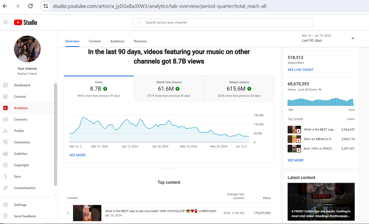
Task: Click the sidebar vertical scrollbar
Action: click(56, 134)
